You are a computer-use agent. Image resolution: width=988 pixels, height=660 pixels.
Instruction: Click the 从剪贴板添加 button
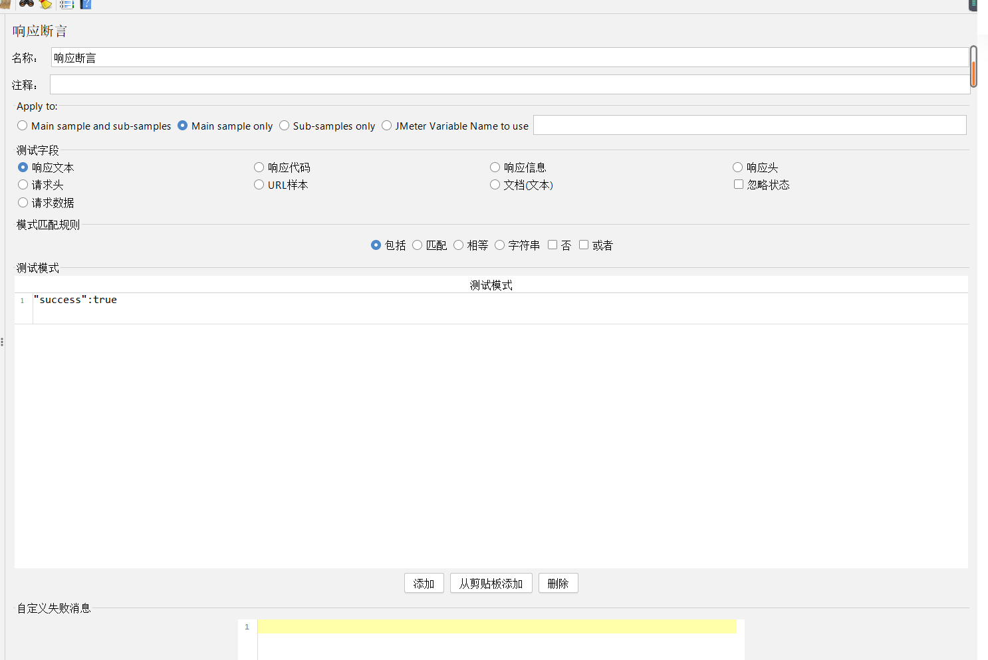491,584
